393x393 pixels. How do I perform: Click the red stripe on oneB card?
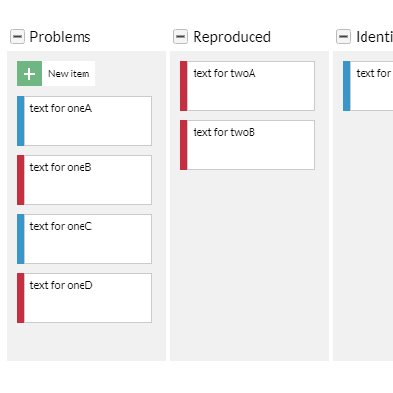(21, 180)
